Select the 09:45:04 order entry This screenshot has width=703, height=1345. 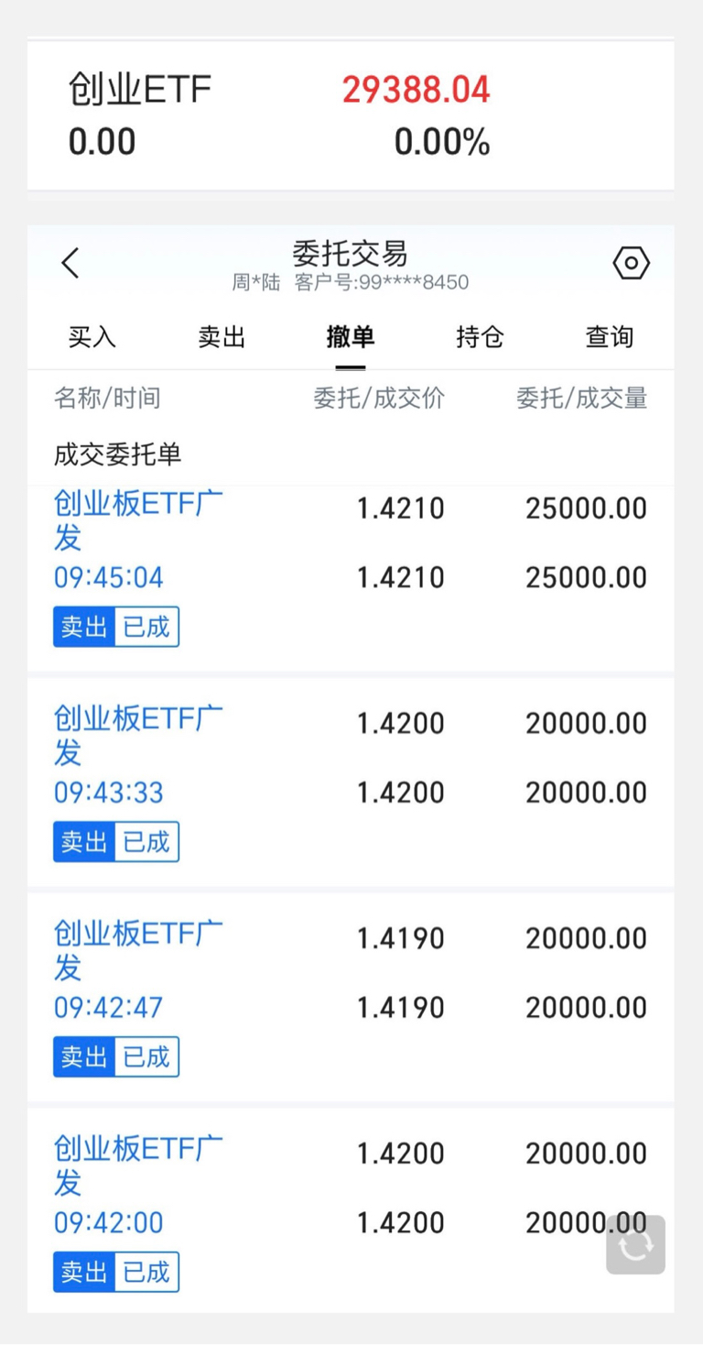click(x=351, y=578)
